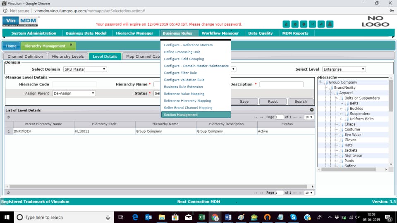Open the Select Level dropdown

click(344, 69)
